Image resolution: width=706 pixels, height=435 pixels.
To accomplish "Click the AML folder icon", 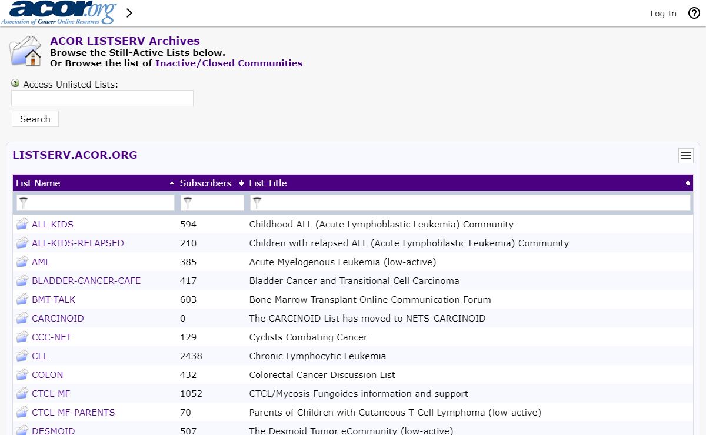I will coord(22,262).
